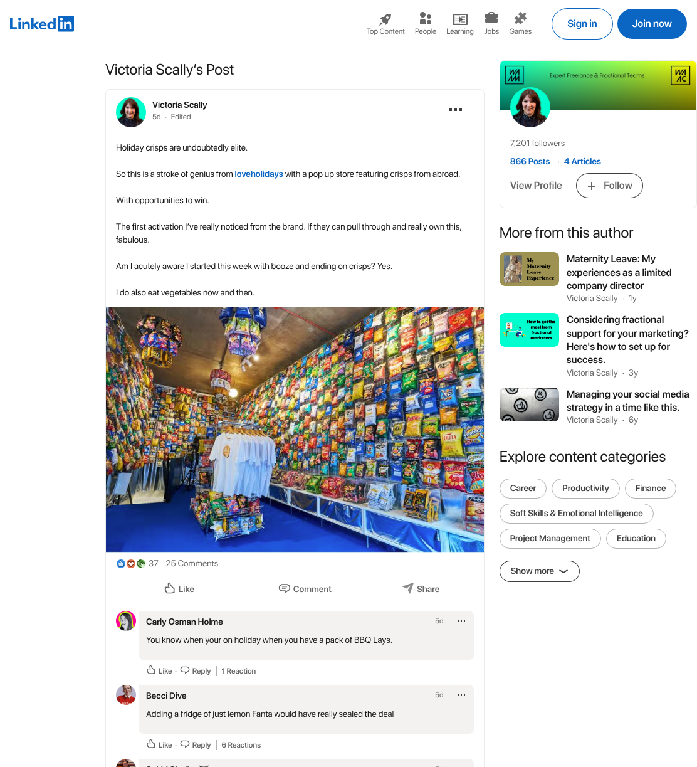Click the WM logo in banner

pyautogui.click(x=515, y=75)
